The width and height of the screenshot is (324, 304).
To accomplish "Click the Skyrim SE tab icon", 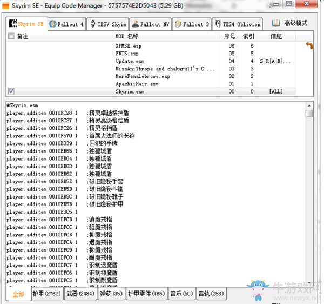I will 12,24.
